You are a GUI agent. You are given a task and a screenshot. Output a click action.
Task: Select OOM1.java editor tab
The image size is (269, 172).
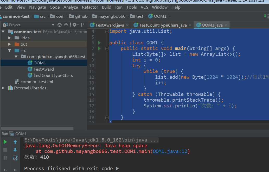click(x=212, y=25)
